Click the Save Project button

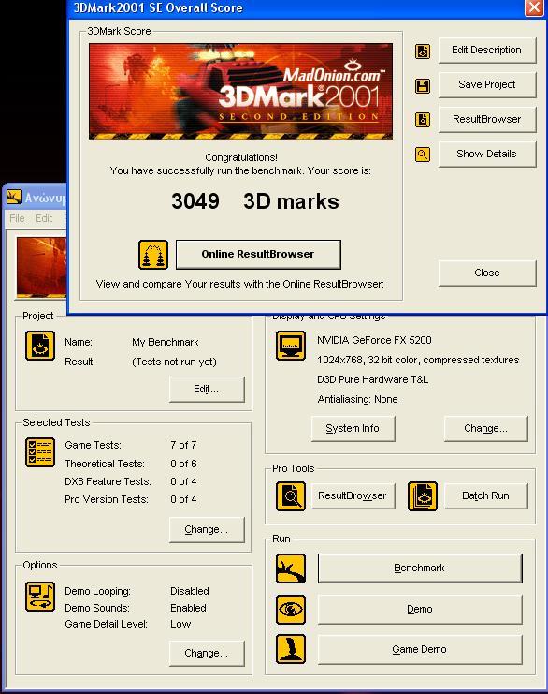click(x=487, y=84)
